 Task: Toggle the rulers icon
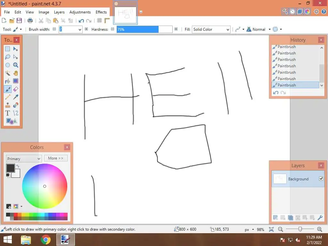(x=107, y=20)
